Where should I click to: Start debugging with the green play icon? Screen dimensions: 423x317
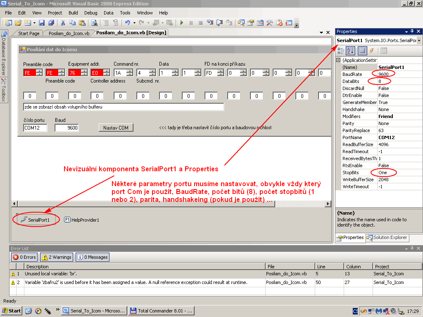(182, 23)
